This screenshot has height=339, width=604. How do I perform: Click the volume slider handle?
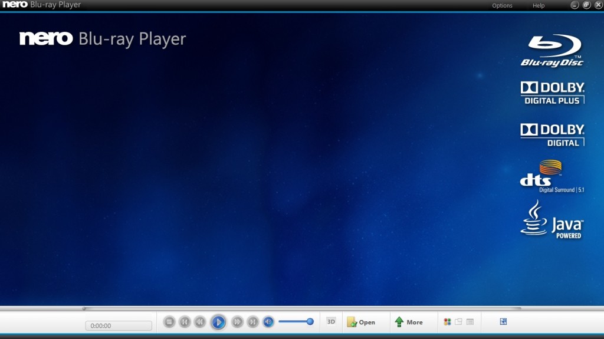[x=310, y=321]
